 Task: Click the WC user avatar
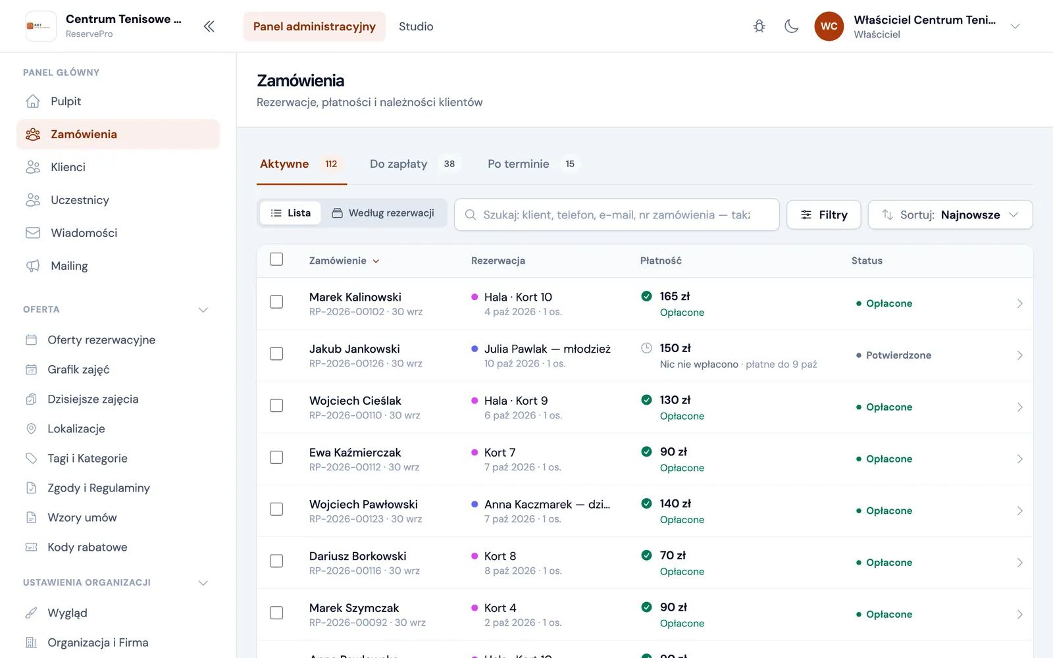coord(829,26)
